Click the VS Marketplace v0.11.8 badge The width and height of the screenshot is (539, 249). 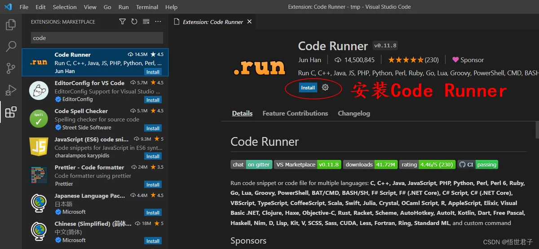307,165
